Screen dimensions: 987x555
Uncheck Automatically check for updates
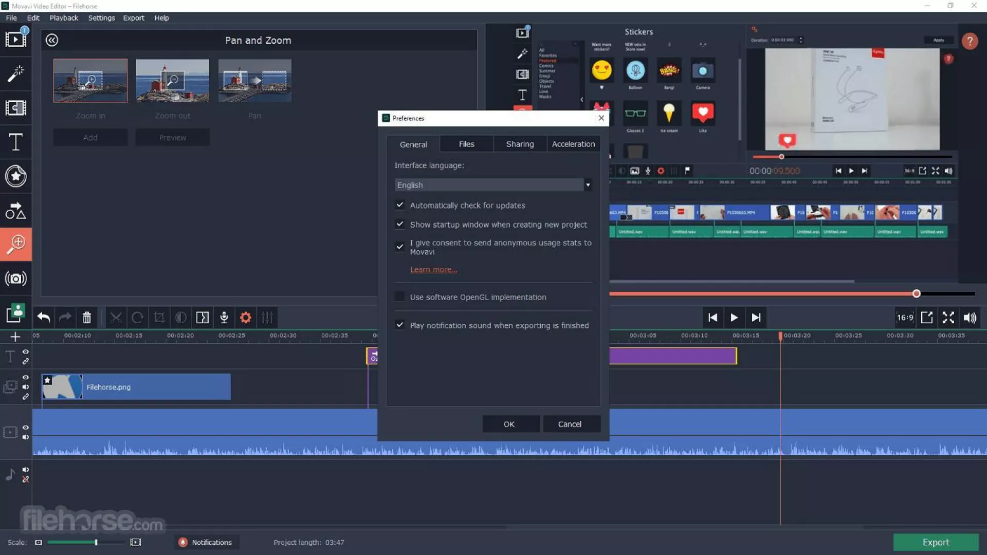tap(400, 205)
